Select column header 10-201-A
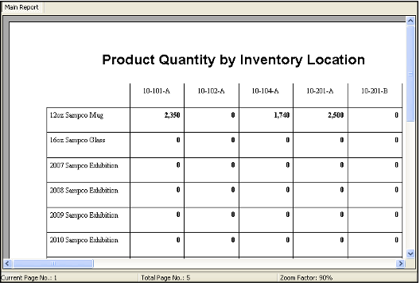The width and height of the screenshot is (420, 294). click(x=320, y=91)
